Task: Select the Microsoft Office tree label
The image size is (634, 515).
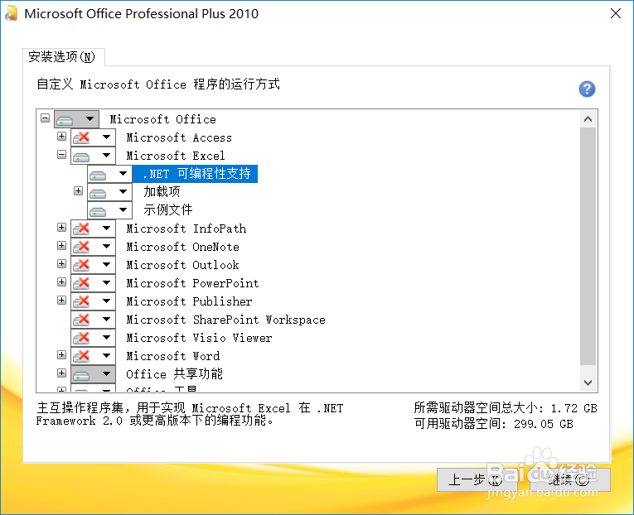Action: (x=163, y=119)
